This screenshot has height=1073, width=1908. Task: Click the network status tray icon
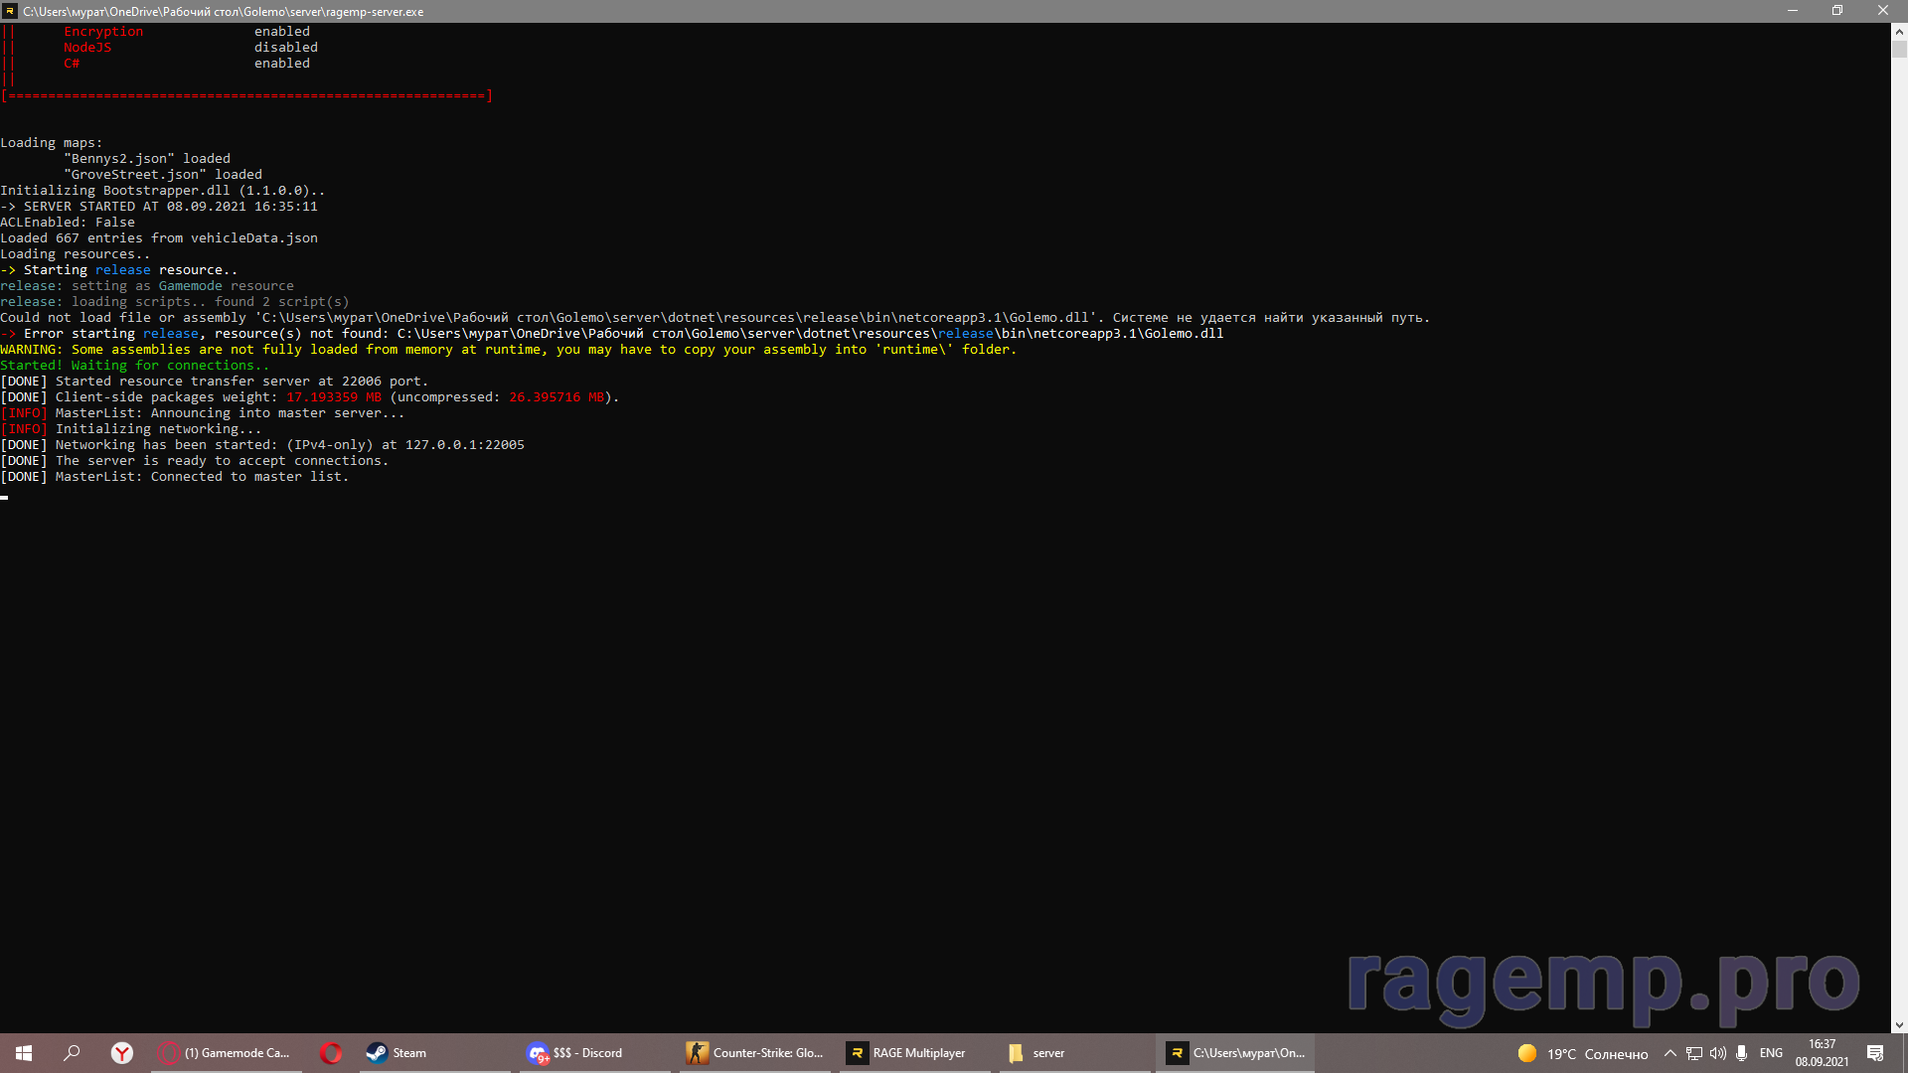pos(1694,1053)
